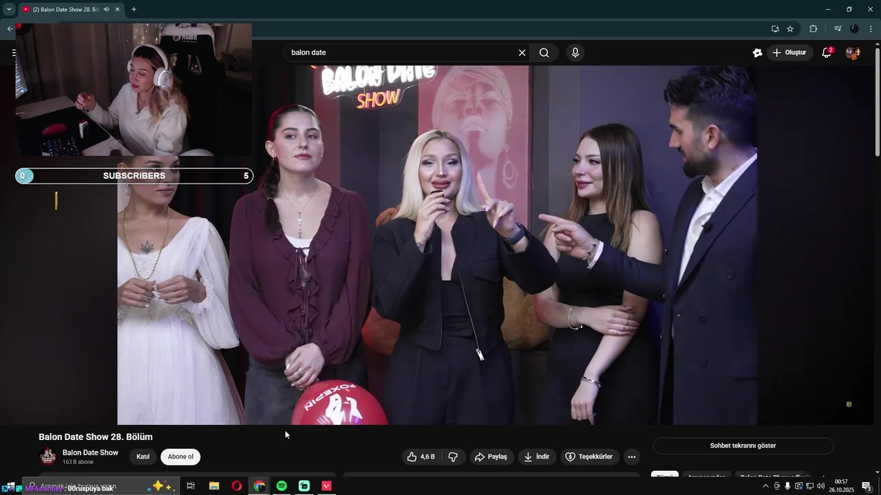Open the Windows notification center icon
The image size is (881, 495).
click(x=867, y=486)
